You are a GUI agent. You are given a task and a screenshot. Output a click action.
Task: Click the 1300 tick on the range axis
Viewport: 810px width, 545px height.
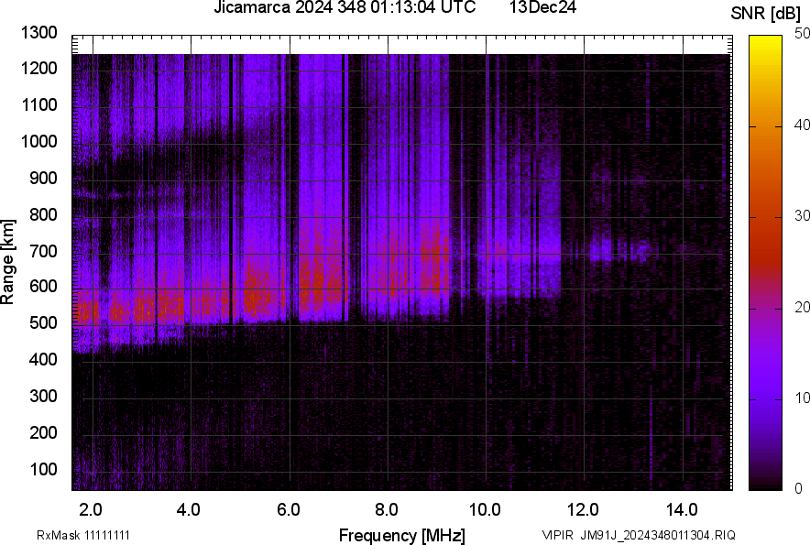point(39,33)
